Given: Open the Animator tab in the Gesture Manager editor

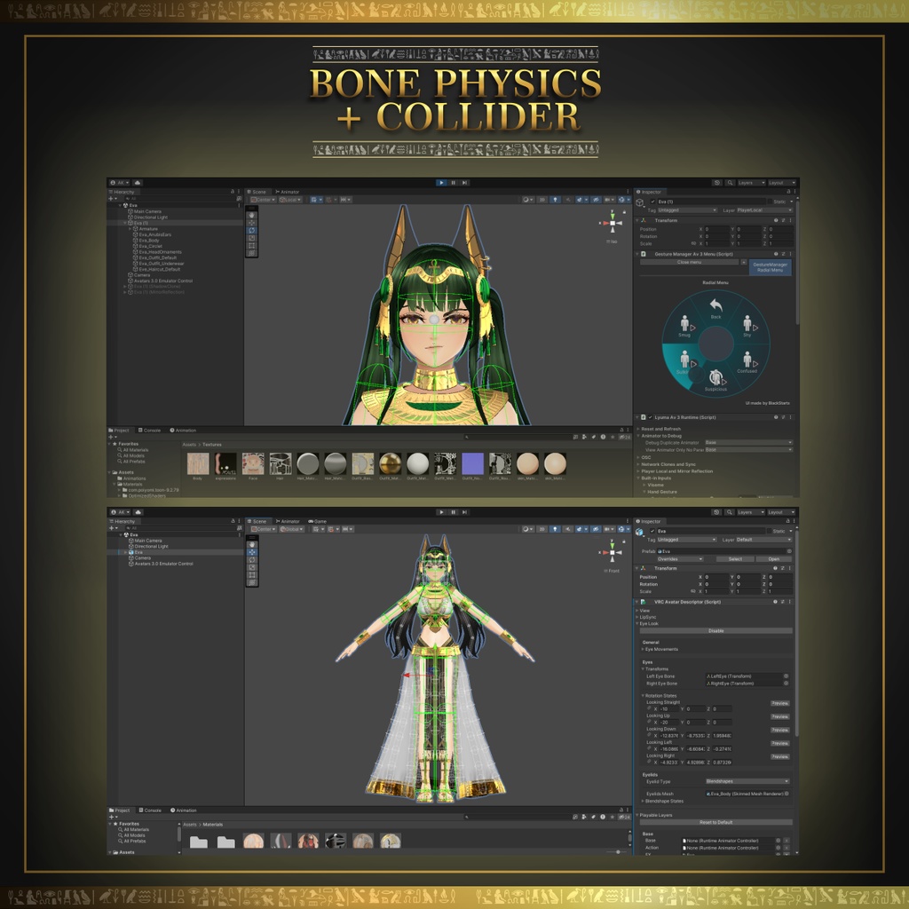Looking at the screenshot, I should point(288,192).
